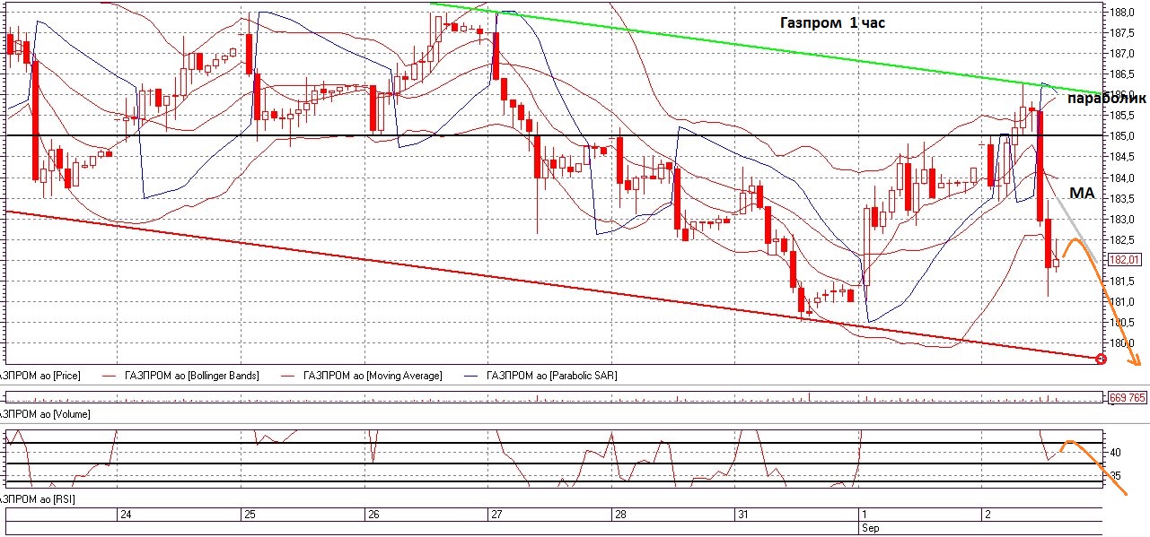
Task: Click date 25 on the time axis
Action: [250, 515]
